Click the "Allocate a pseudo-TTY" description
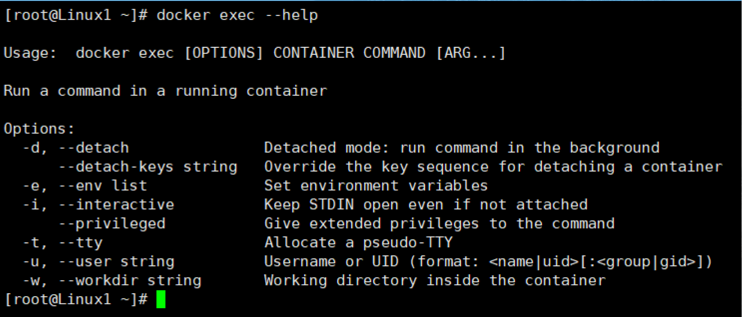Image resolution: width=742 pixels, height=317 pixels. (358, 242)
